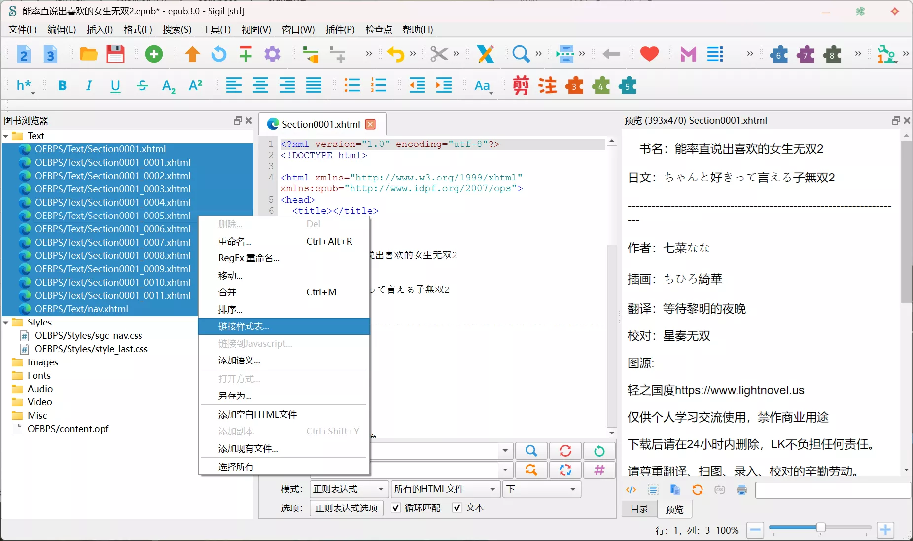Open the 工具(T) menu
913x541 pixels.
[216, 30]
